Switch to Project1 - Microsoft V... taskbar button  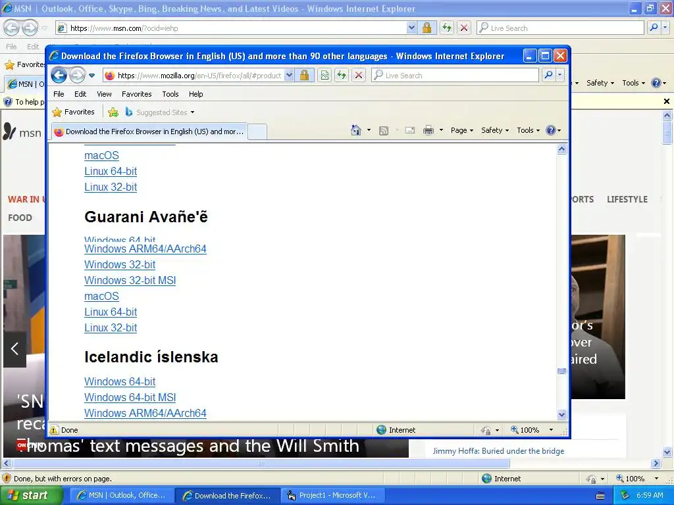[x=332, y=496]
